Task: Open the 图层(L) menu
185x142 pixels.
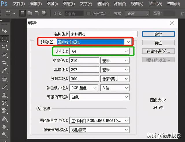Action: 69,4
